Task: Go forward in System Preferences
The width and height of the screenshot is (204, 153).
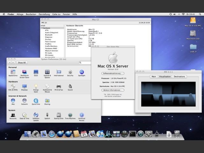Action: click(13, 62)
